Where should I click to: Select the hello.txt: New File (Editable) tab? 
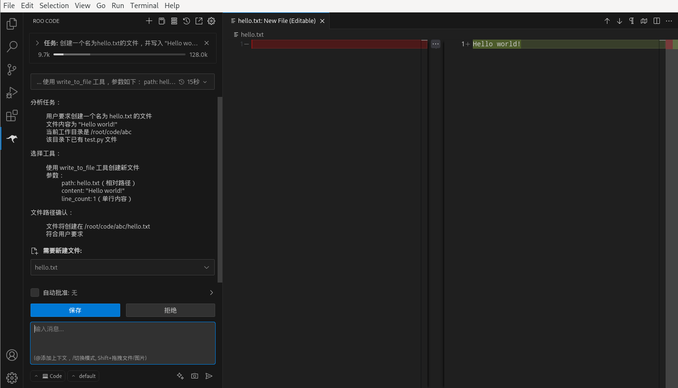277,21
